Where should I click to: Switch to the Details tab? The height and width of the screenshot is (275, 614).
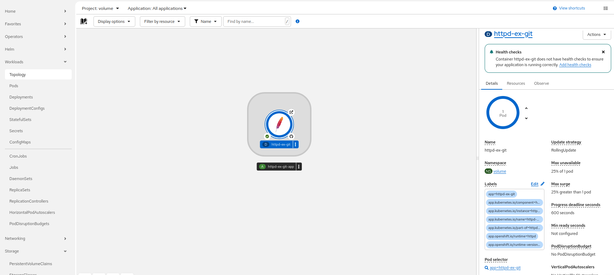point(492,83)
